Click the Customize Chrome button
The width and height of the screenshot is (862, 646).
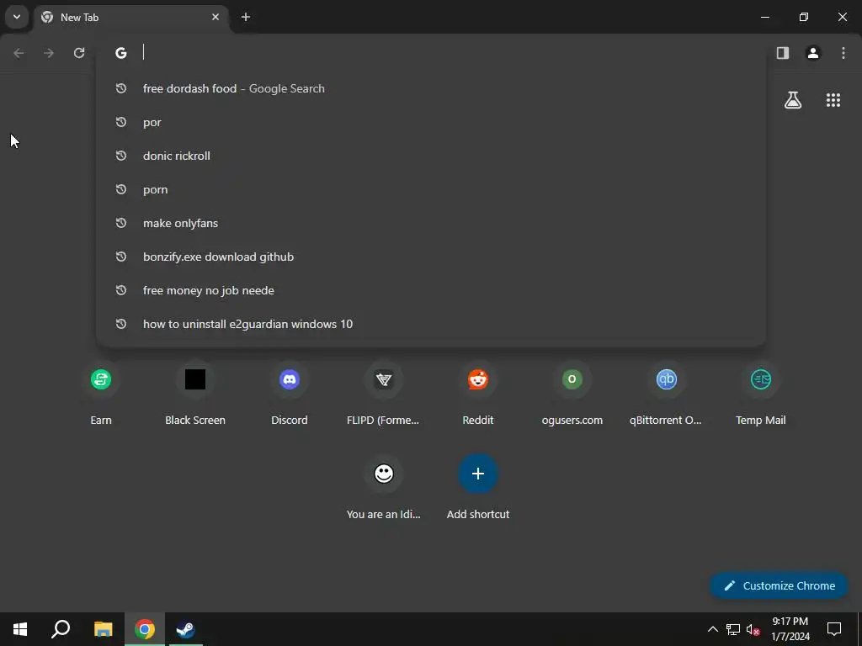pyautogui.click(x=779, y=585)
